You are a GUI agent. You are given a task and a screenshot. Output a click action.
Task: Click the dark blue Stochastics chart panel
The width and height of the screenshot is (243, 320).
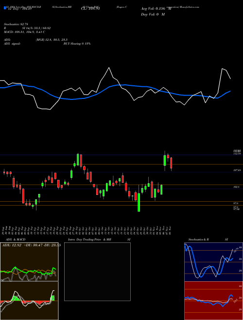tap(213, 262)
